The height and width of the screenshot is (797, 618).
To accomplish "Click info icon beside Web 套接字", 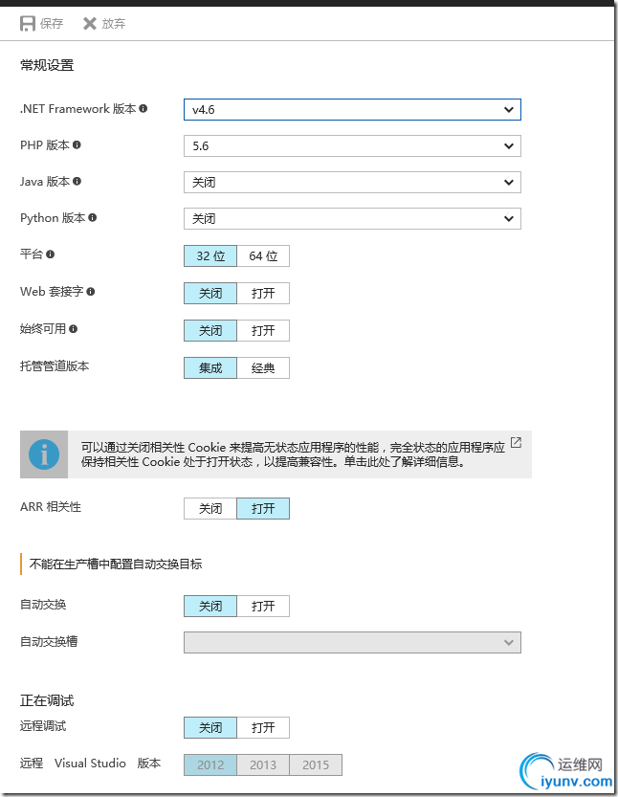I will point(91,292).
